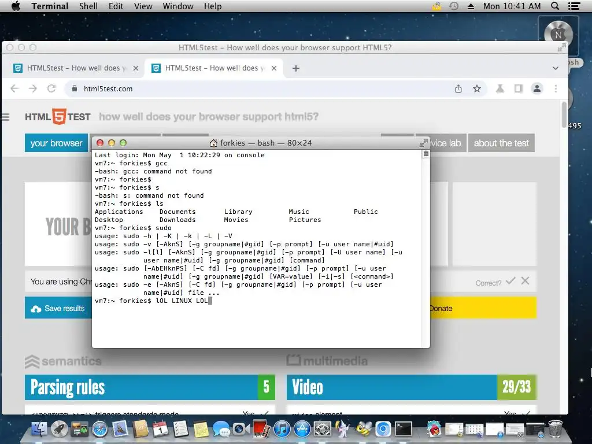Open the Terminal application menu
Image resolution: width=592 pixels, height=444 pixels.
tap(50, 6)
